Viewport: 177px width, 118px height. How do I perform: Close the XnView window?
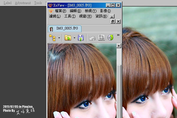pos(118,5)
